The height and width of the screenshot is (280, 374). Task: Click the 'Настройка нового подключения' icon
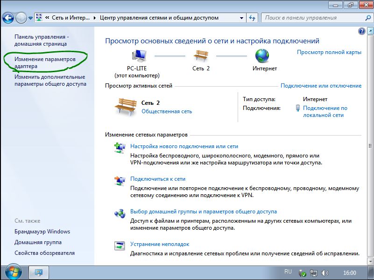120,148
